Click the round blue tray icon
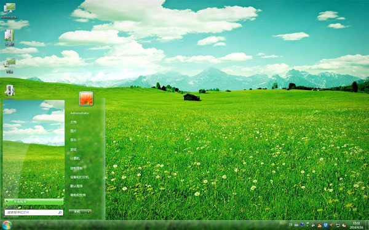This screenshot has width=369, height=230. [x=302, y=224]
